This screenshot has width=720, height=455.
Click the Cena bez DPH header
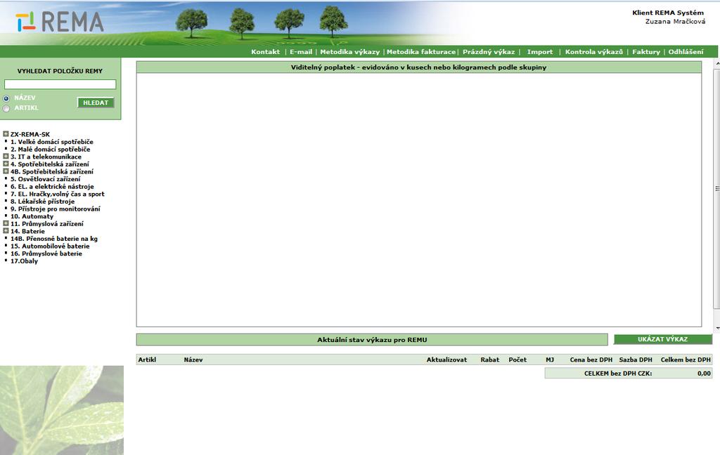pos(591,360)
